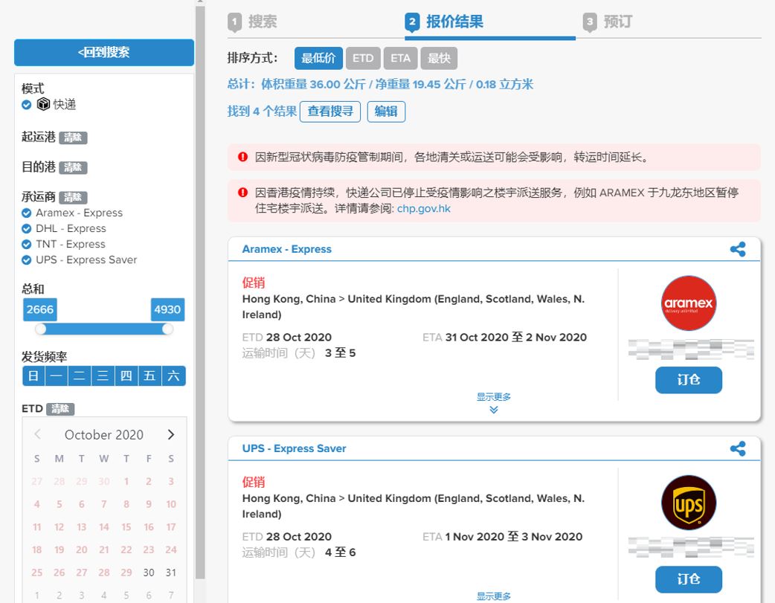
Task: Toggle Wednesday (三) shipping frequency
Action: click(x=103, y=375)
